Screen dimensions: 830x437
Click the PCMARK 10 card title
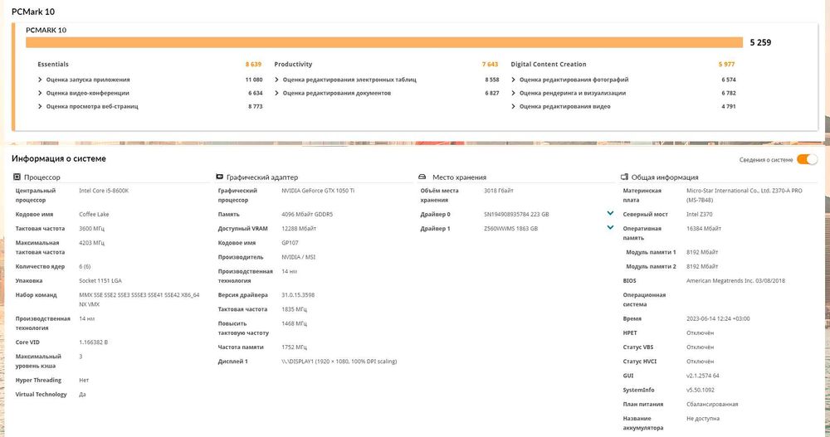[x=46, y=30]
